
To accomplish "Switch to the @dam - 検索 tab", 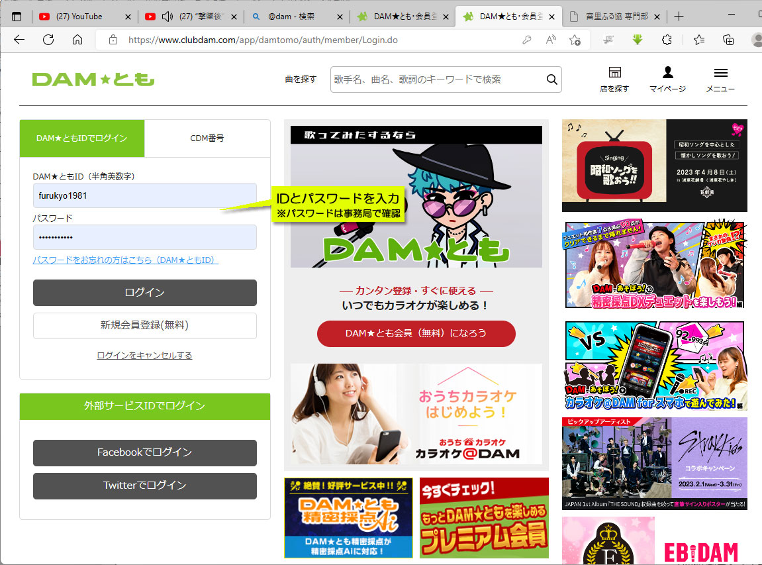I will click(291, 17).
